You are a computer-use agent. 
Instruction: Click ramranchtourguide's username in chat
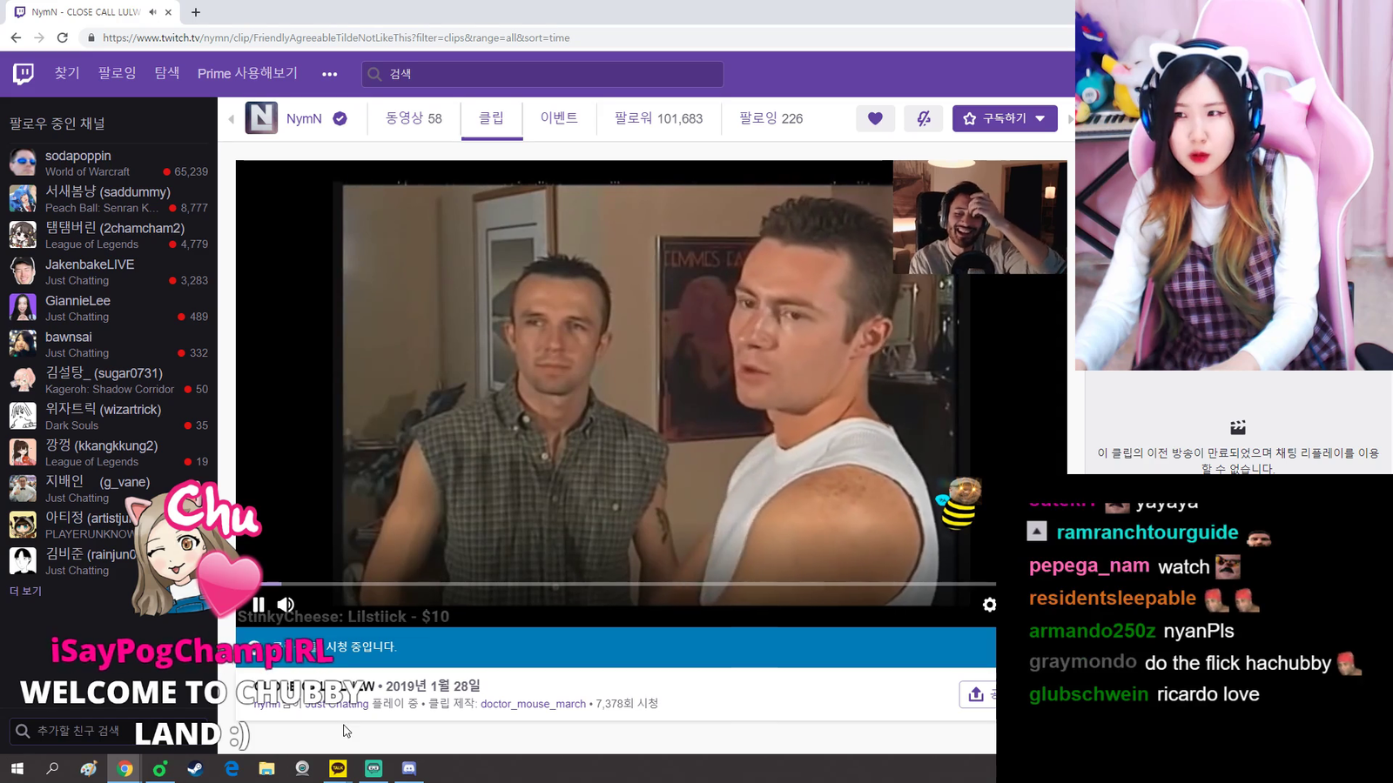click(1147, 532)
